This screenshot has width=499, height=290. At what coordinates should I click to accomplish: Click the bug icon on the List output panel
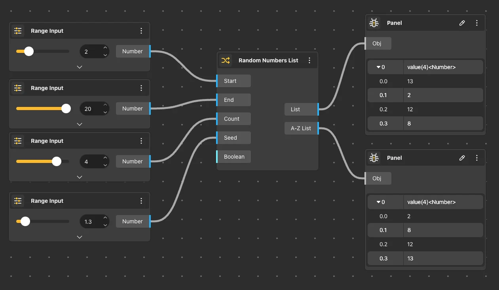click(374, 23)
